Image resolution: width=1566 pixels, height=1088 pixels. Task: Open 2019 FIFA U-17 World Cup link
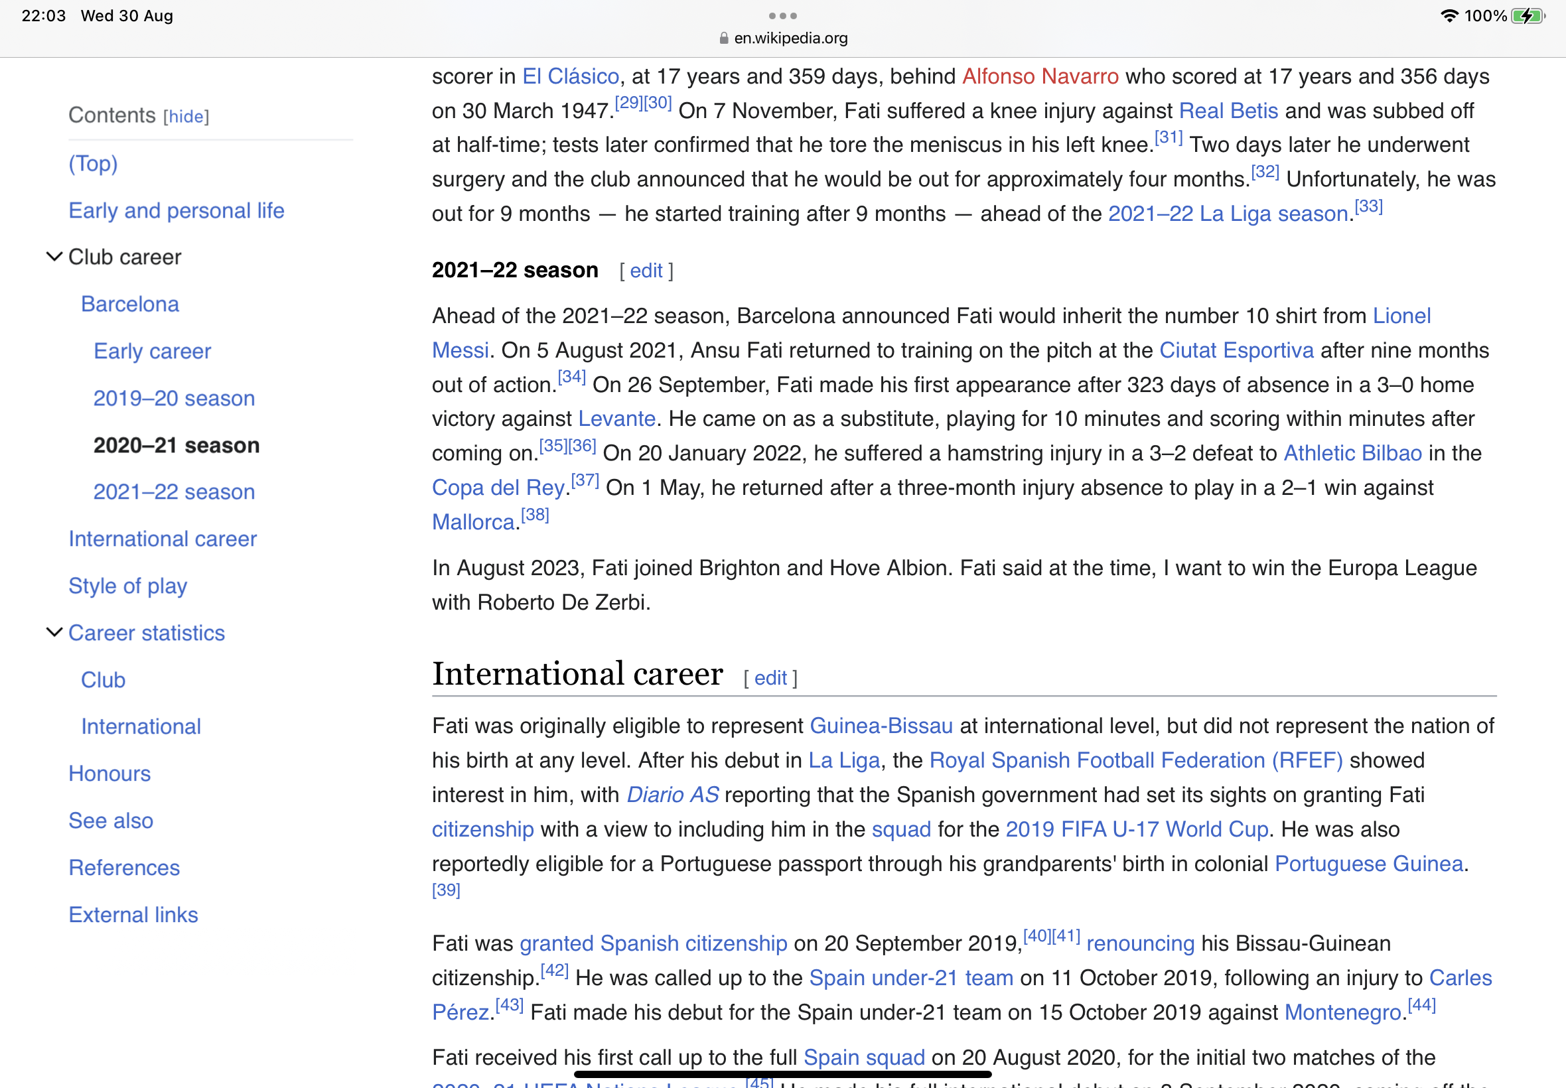coord(1137,830)
